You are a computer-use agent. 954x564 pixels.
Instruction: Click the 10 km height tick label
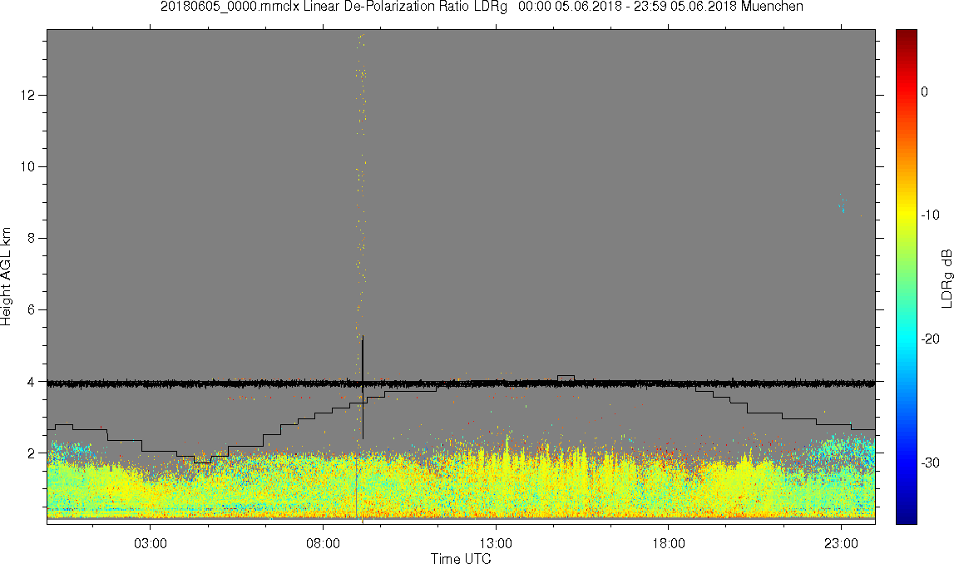[x=27, y=166]
